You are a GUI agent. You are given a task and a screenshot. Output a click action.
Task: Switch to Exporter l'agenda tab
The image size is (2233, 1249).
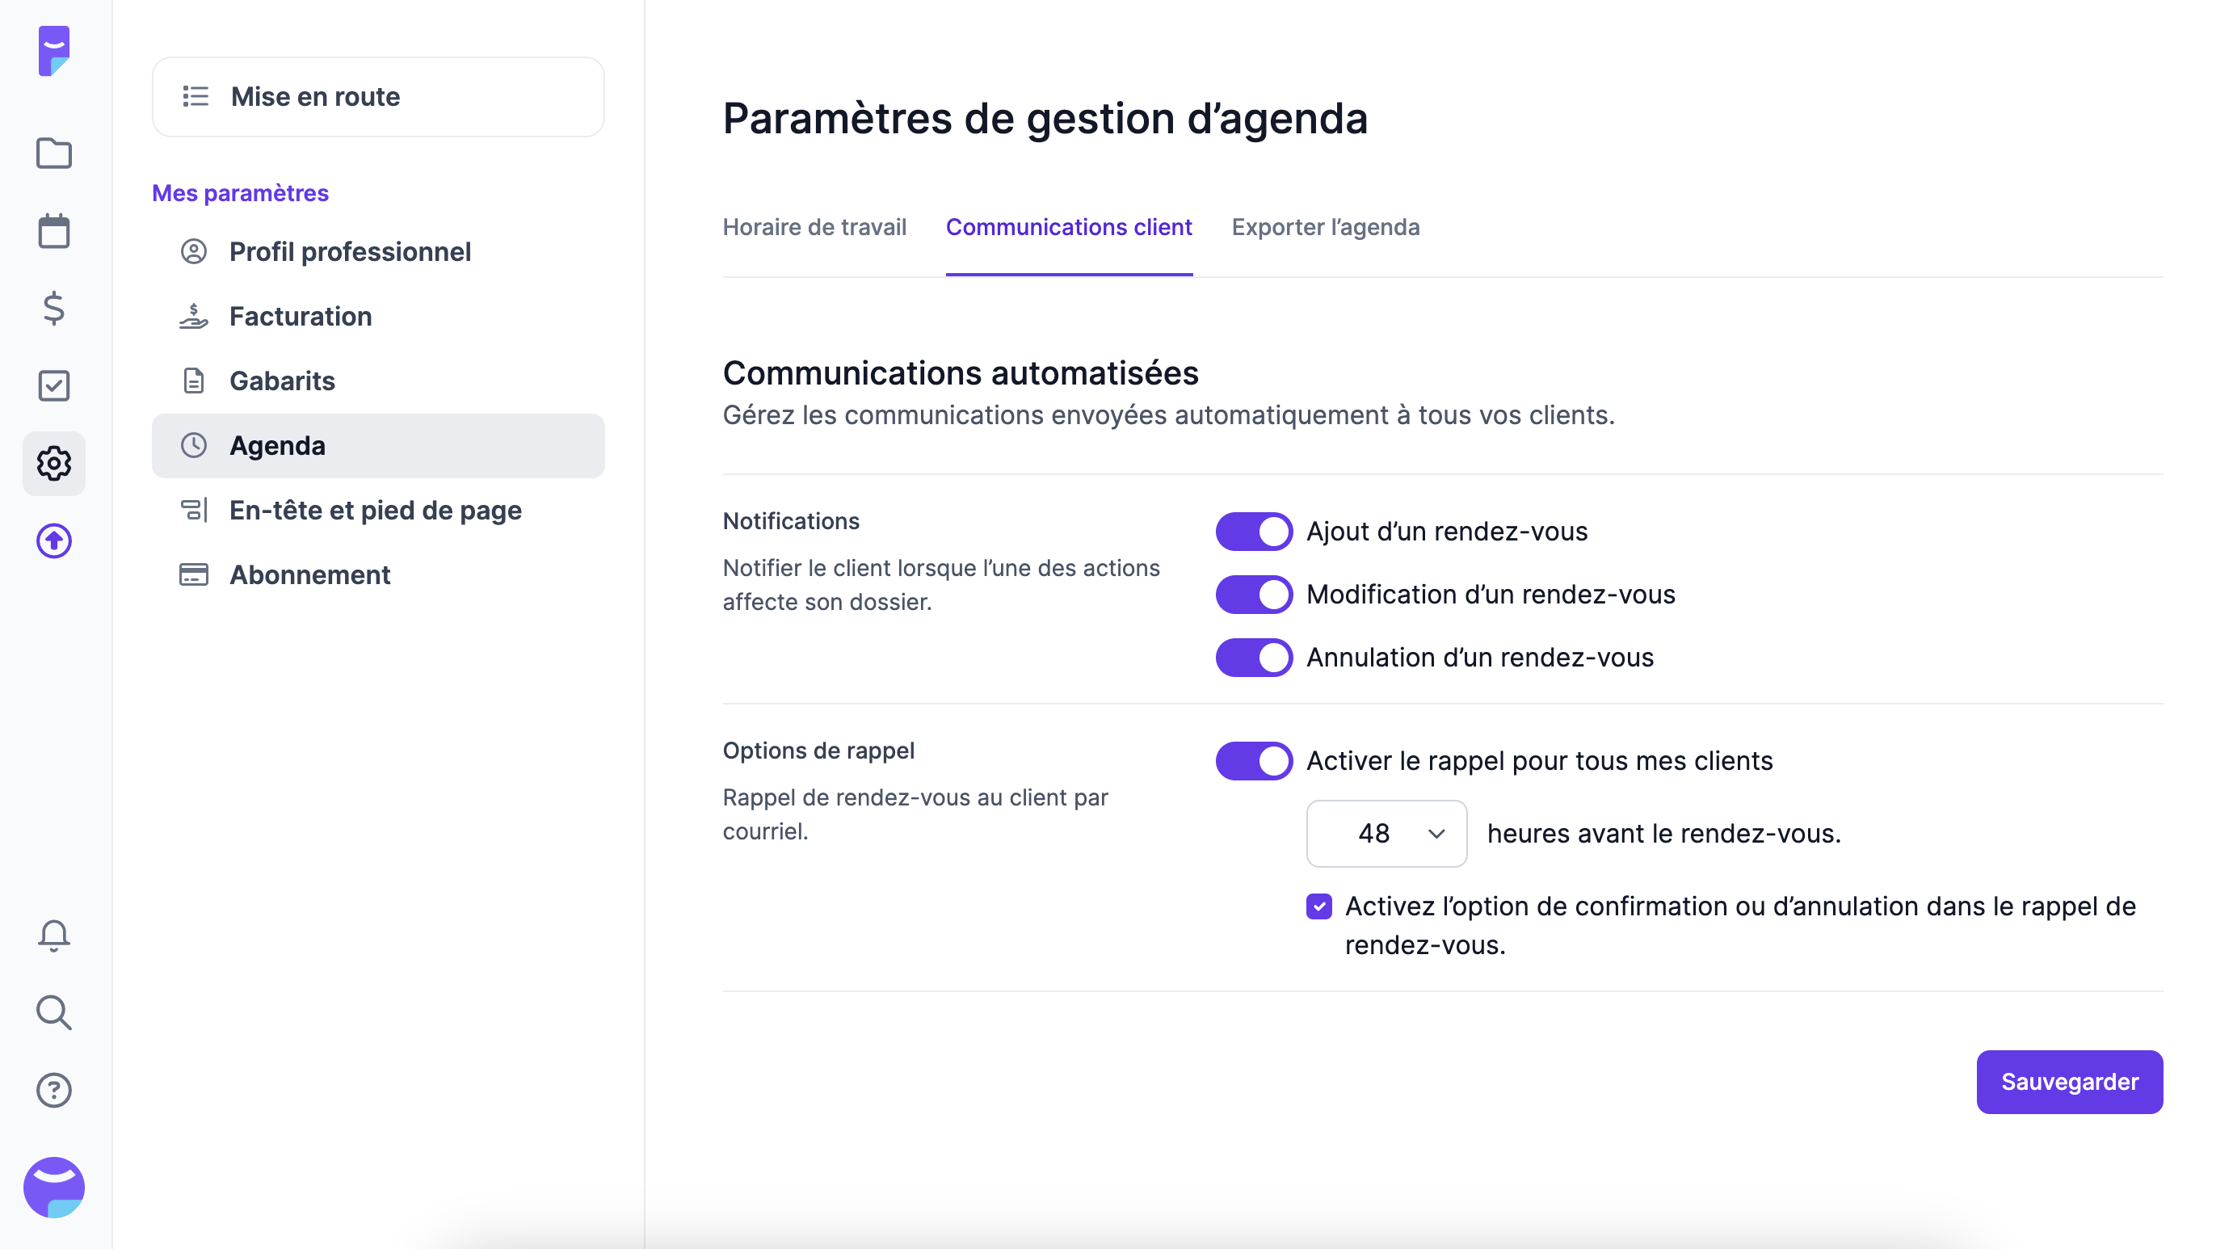click(x=1326, y=227)
